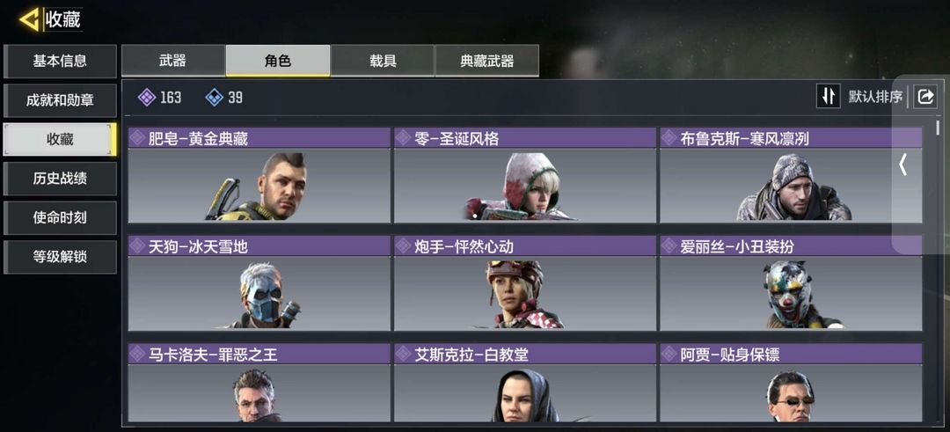Go to 历史战绩 sidebar section
This screenshot has width=950, height=432.
[x=60, y=178]
